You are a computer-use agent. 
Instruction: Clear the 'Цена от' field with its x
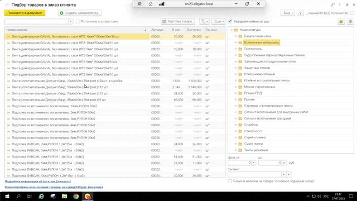coord(253,162)
